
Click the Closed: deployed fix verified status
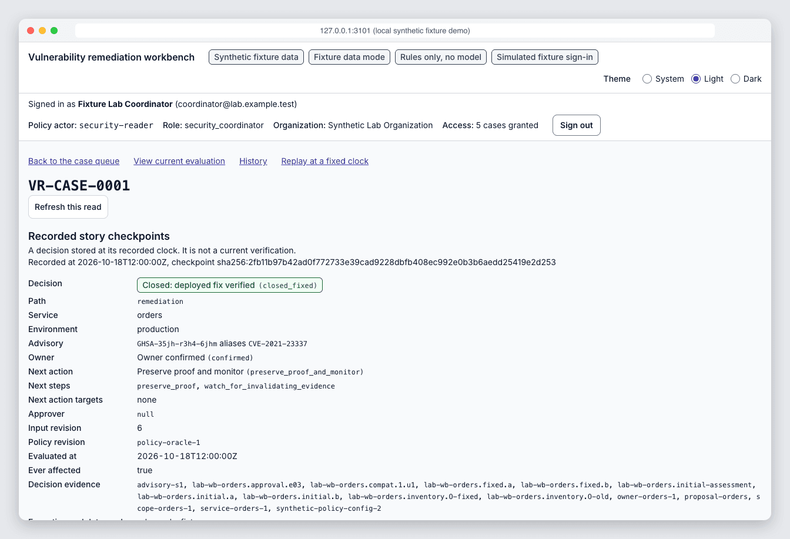[230, 285]
